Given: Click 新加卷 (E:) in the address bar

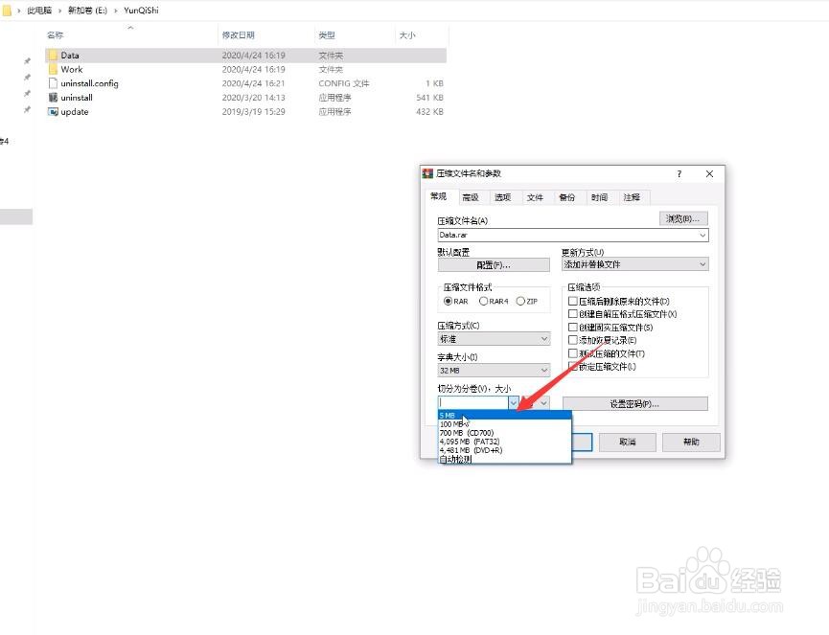Looking at the screenshot, I should tap(88, 11).
